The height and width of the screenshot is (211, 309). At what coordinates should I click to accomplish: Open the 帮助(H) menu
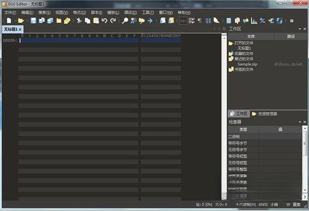184,12
